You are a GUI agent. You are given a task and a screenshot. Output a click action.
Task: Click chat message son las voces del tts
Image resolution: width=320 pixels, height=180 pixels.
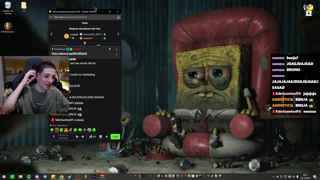pos(83,63)
